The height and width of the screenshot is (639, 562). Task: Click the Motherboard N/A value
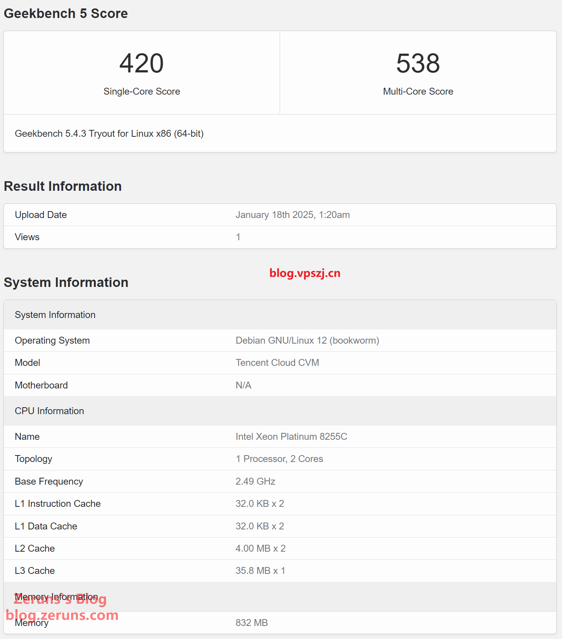(x=243, y=385)
